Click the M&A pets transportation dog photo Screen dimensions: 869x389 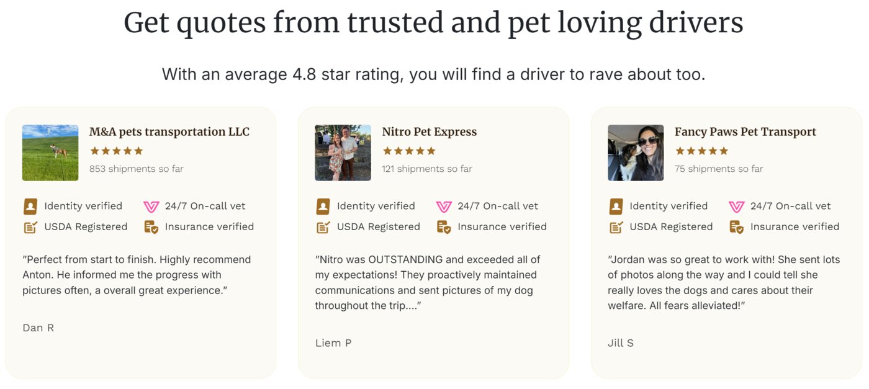coord(50,153)
